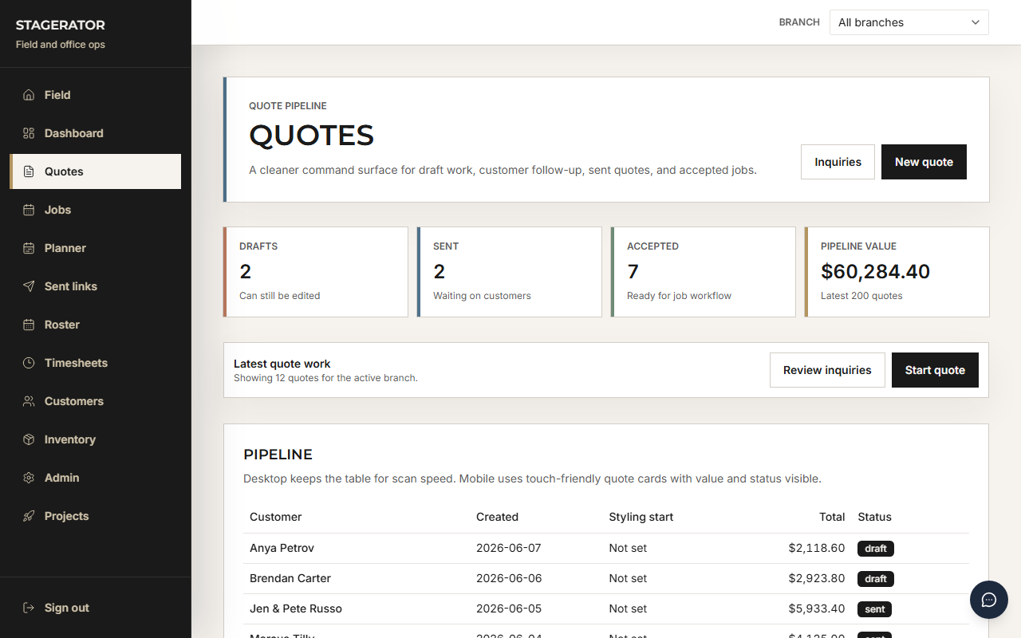Select the Drafts summary card
Screen dimensions: 1021x638
coord(316,272)
